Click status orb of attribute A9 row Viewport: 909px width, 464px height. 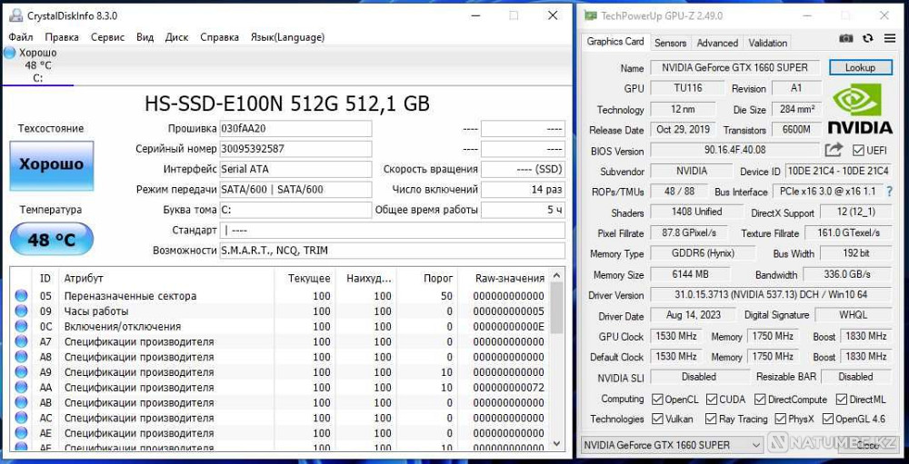tap(22, 372)
